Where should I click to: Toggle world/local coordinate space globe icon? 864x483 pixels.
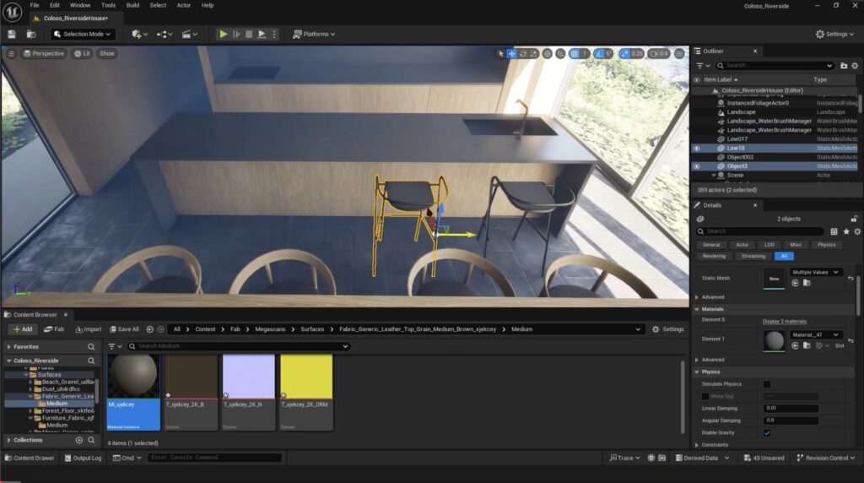[547, 53]
